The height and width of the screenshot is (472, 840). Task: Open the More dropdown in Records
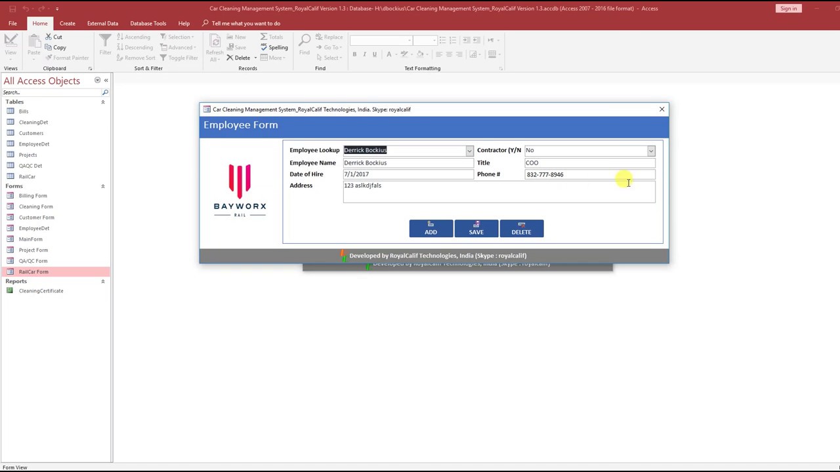272,58
